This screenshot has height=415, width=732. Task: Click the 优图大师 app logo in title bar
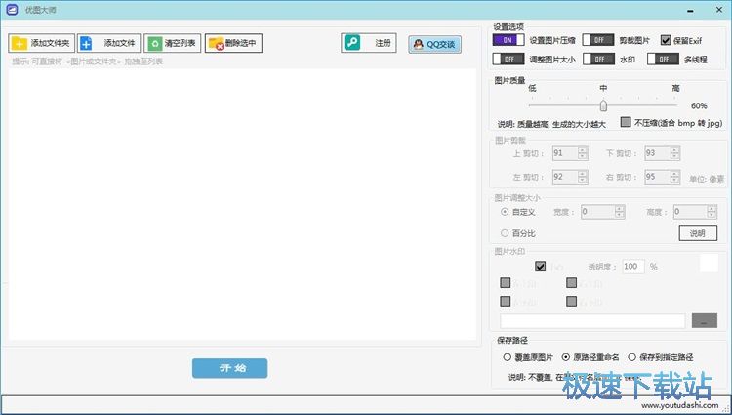tap(12, 10)
